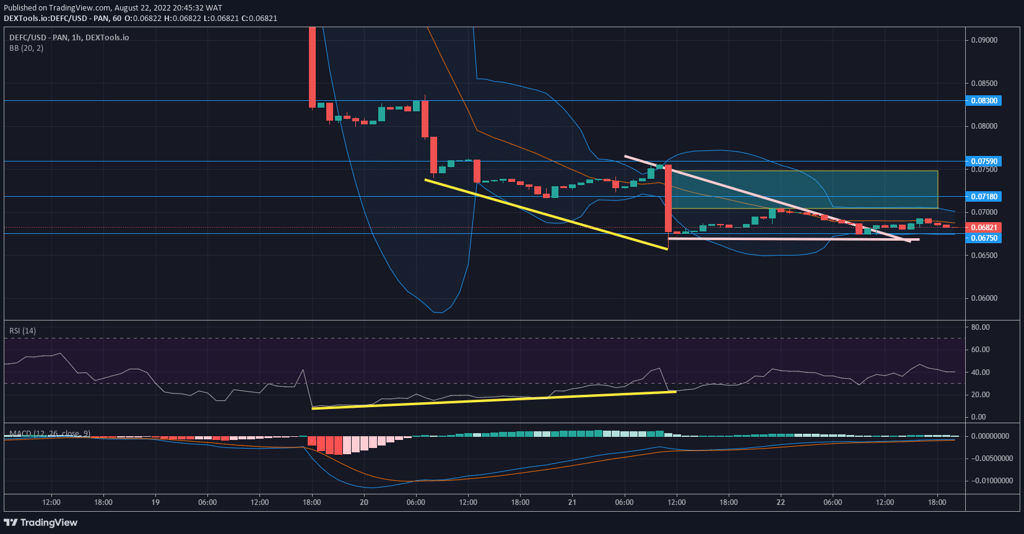This screenshot has width=1024, height=534.
Task: Click the 0.06000 price axis value
Action: [984, 298]
